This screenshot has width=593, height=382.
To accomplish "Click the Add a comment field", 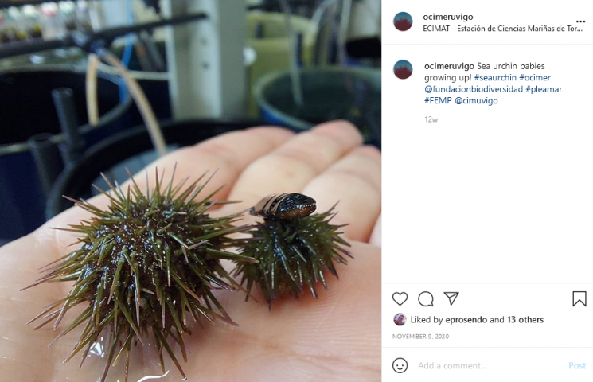I will [490, 366].
